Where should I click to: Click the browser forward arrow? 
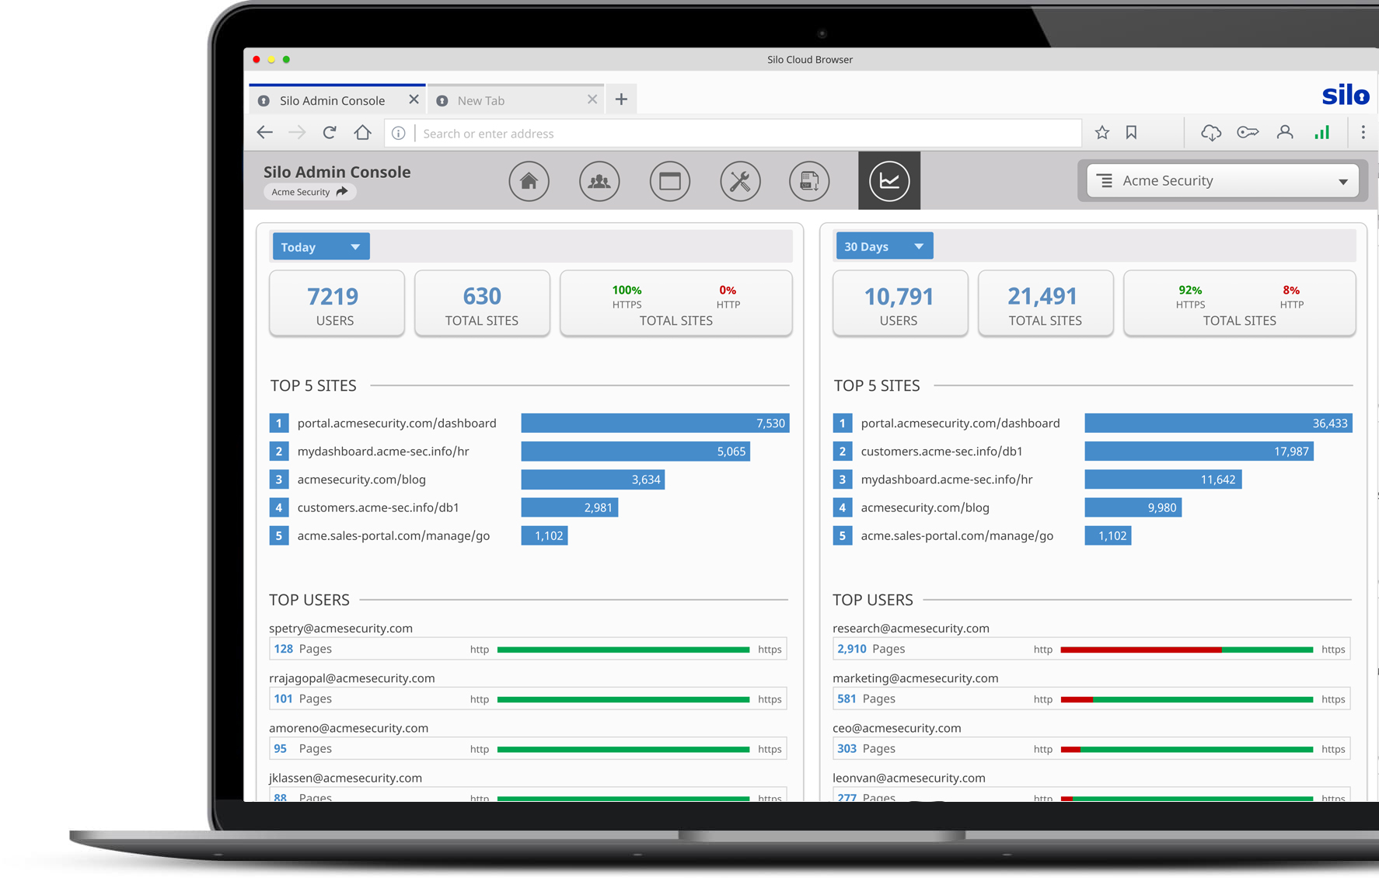(x=297, y=133)
